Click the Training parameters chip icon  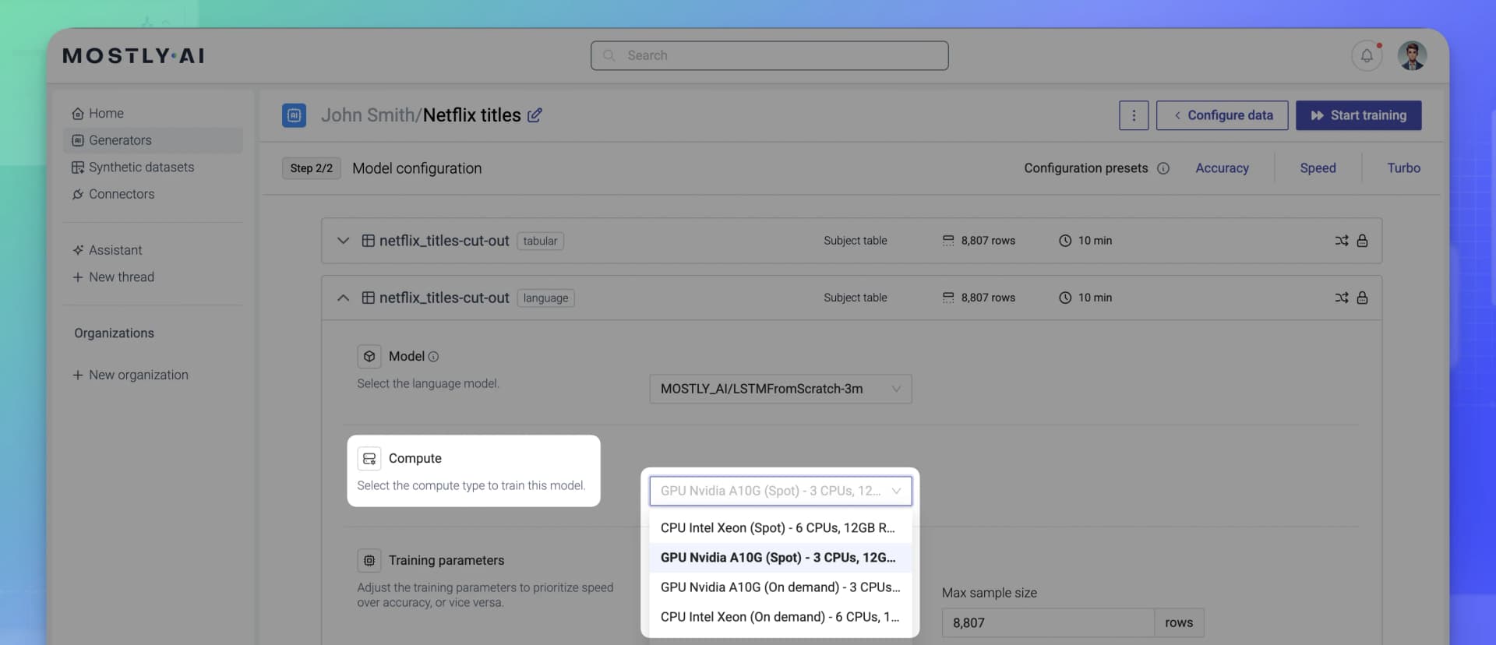click(x=369, y=561)
